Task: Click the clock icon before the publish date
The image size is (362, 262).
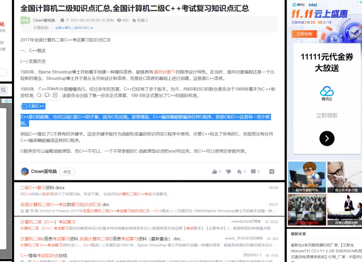Action: (62, 20)
